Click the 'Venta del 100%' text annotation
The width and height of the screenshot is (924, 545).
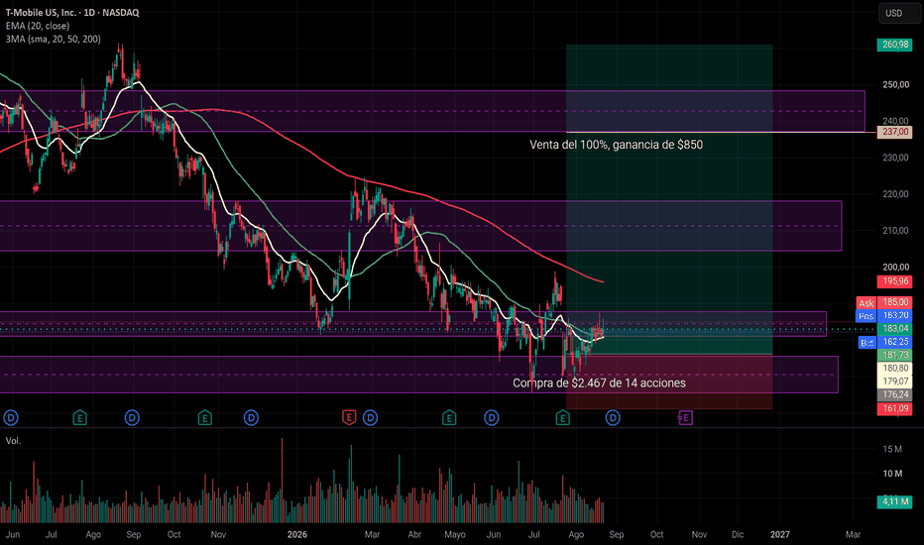[616, 145]
